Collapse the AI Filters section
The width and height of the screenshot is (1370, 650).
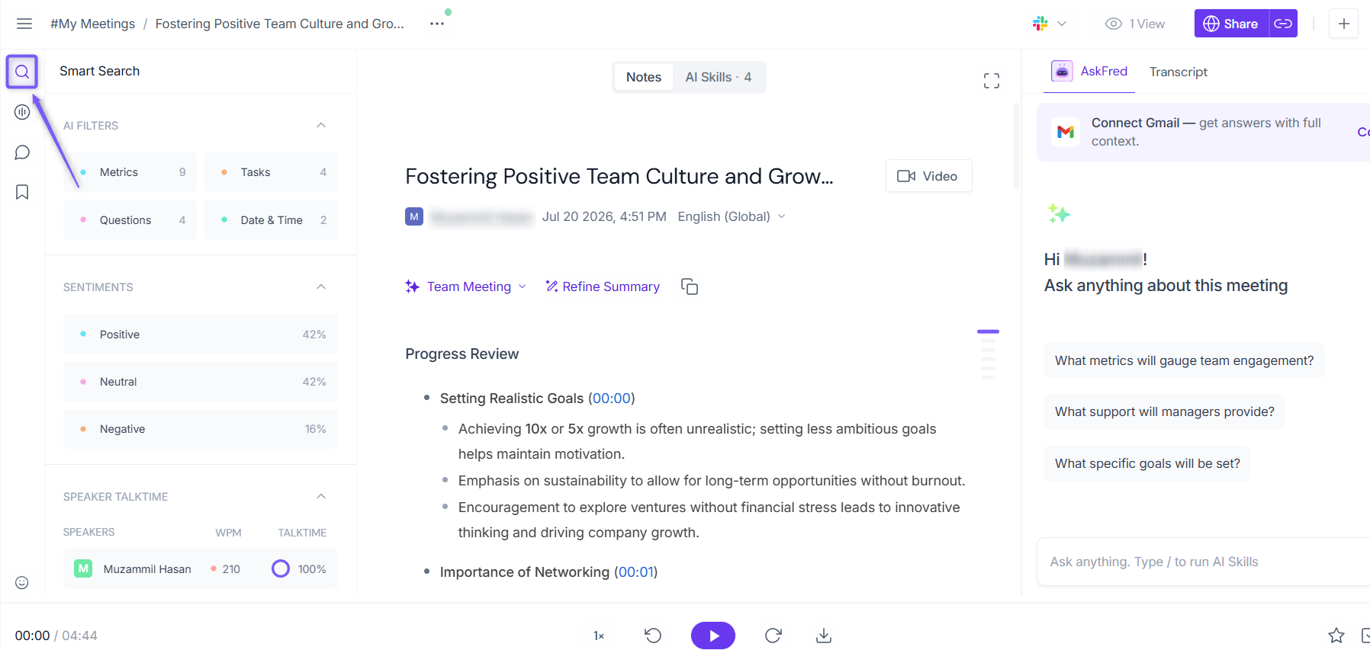click(321, 125)
